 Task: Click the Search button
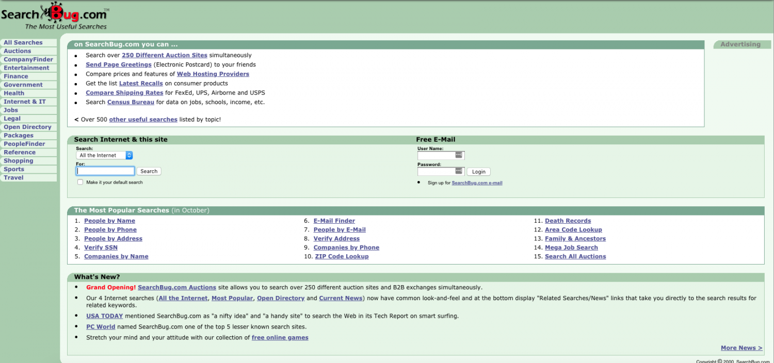click(x=149, y=171)
